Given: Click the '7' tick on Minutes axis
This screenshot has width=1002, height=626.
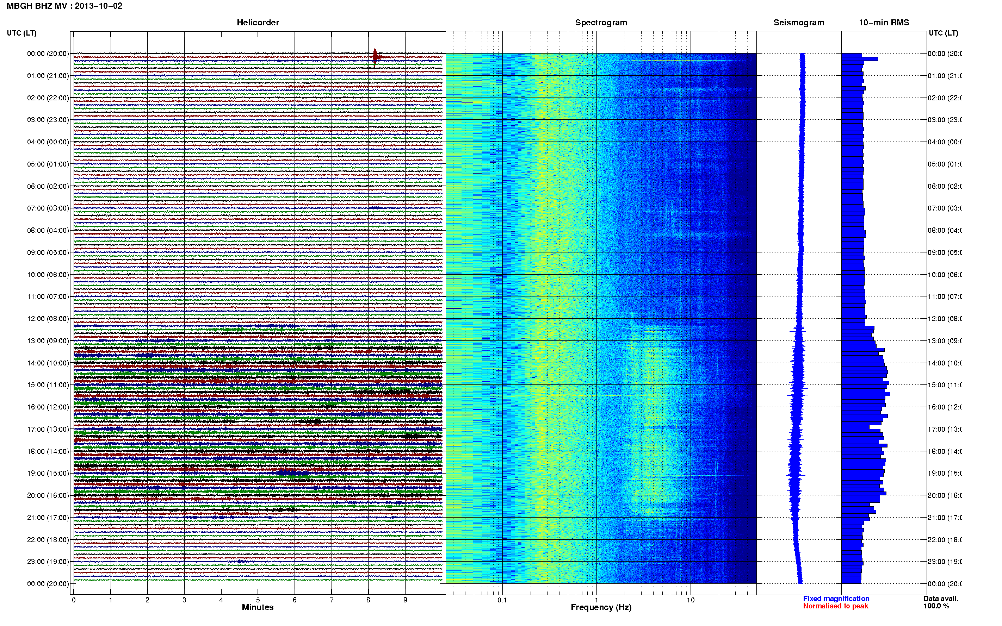Looking at the screenshot, I should (x=332, y=600).
